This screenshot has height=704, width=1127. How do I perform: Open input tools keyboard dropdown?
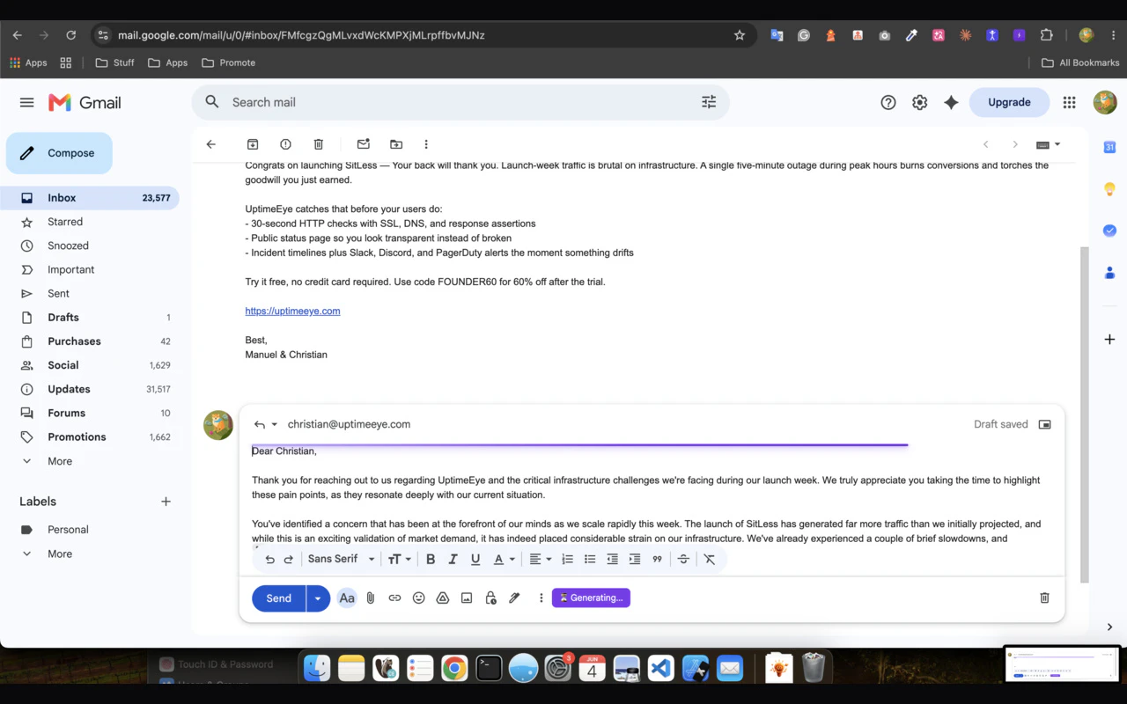click(1048, 144)
